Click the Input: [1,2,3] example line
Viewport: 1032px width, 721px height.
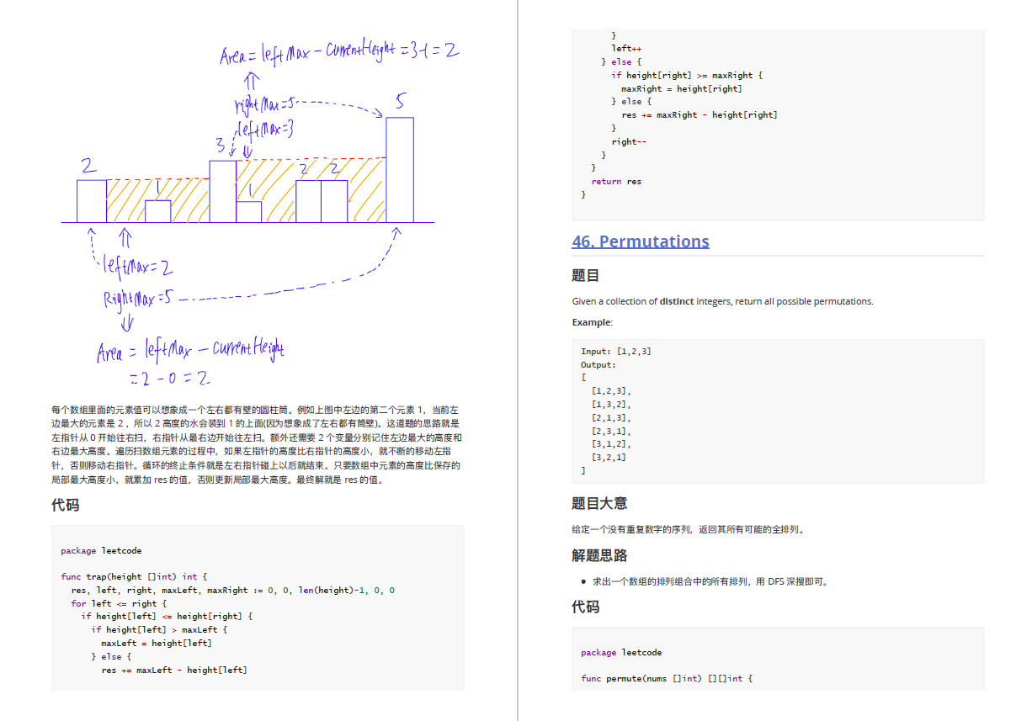tap(615, 351)
